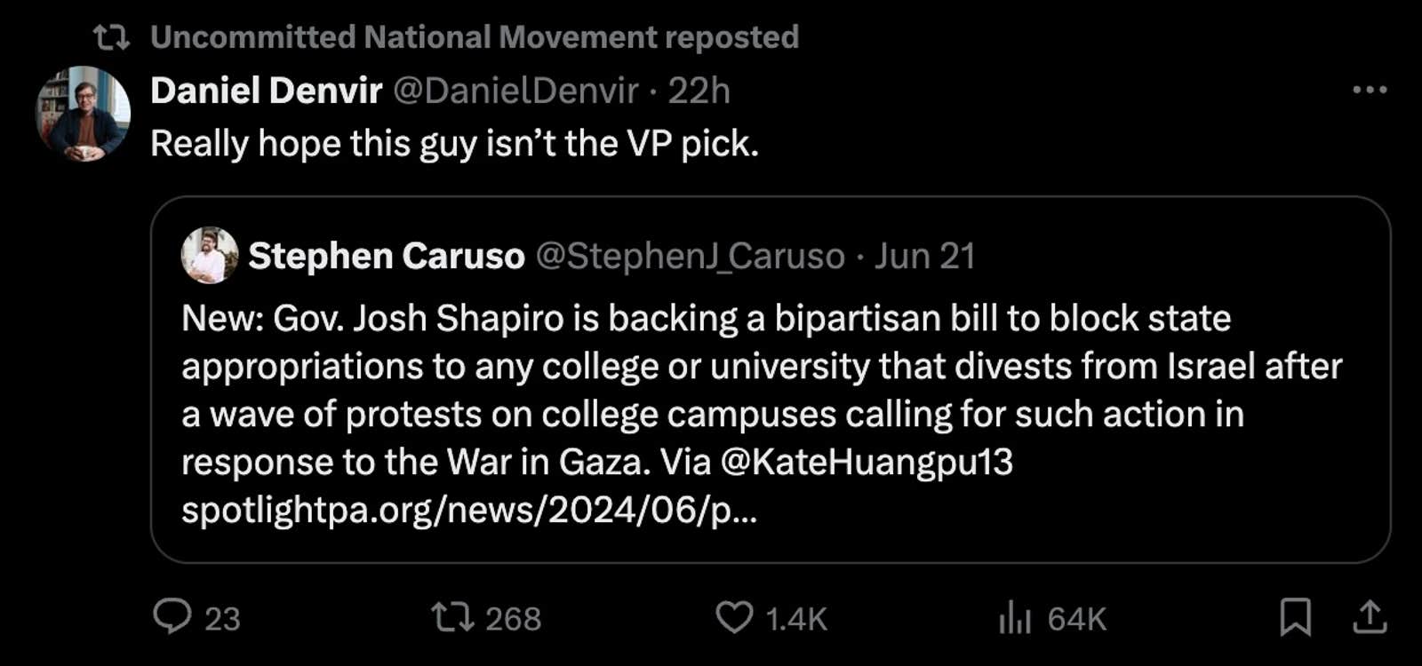
Task: Click the Stephen Caruso name in quote
Action: (x=387, y=256)
